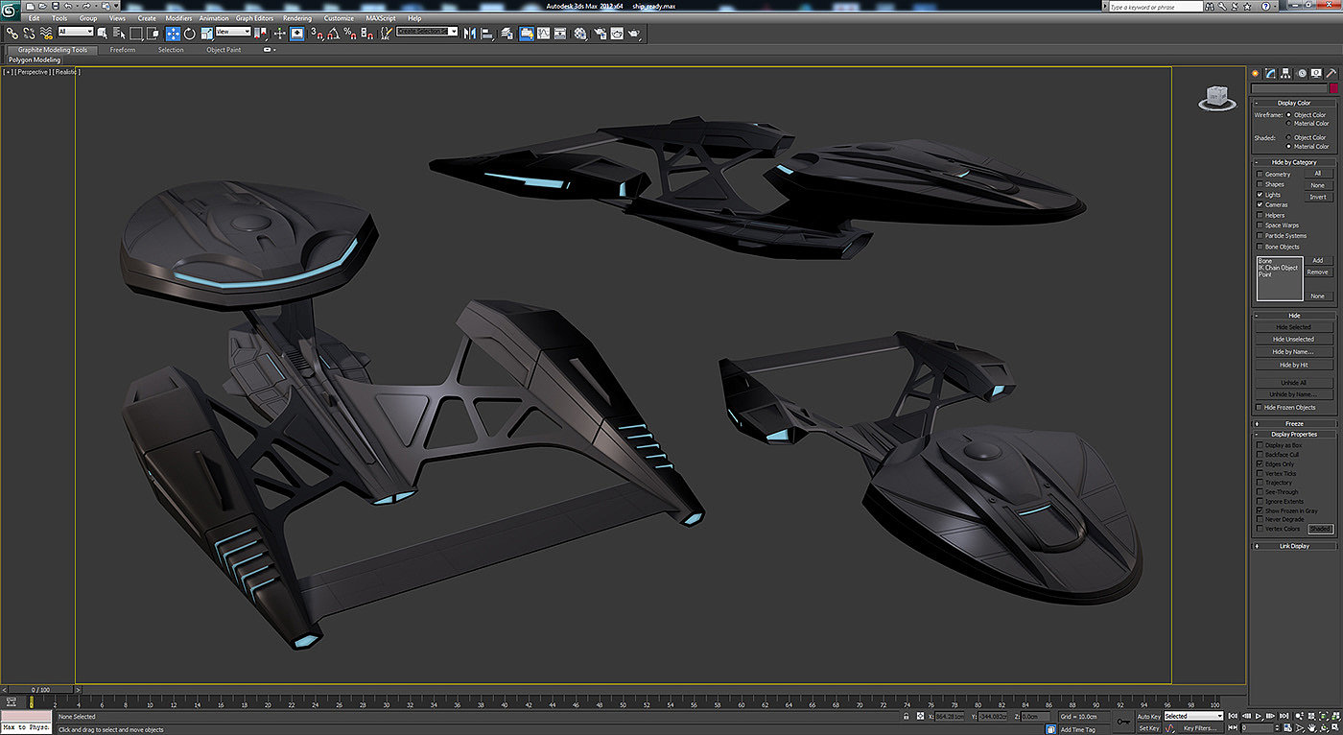
Task: Activate the Select and Rotate tool
Action: [189, 34]
